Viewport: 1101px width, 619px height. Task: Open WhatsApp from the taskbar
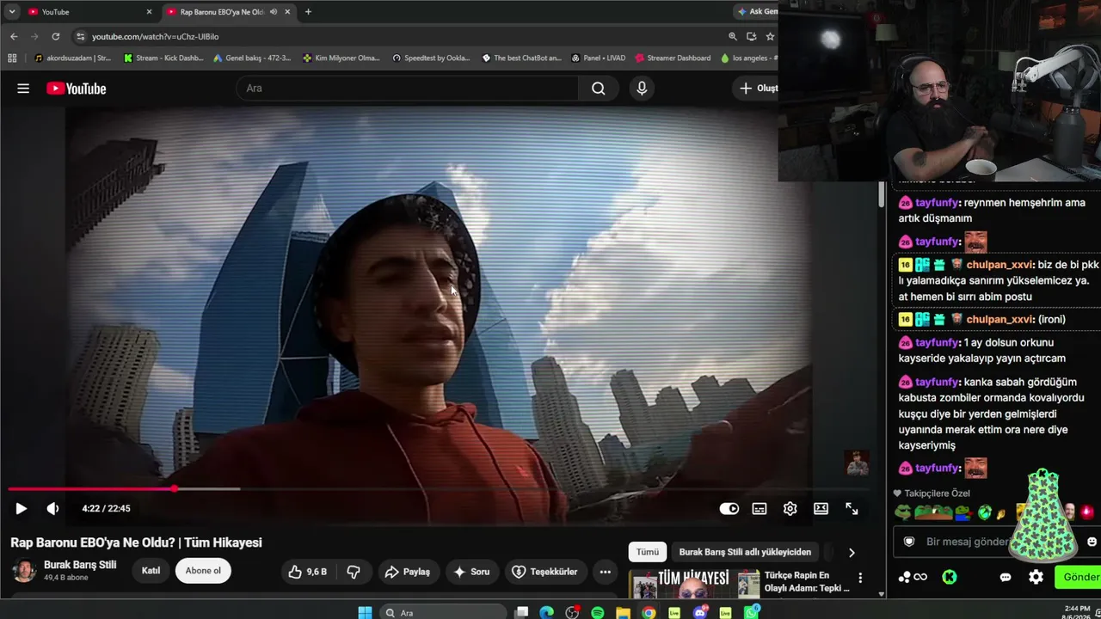point(752,613)
